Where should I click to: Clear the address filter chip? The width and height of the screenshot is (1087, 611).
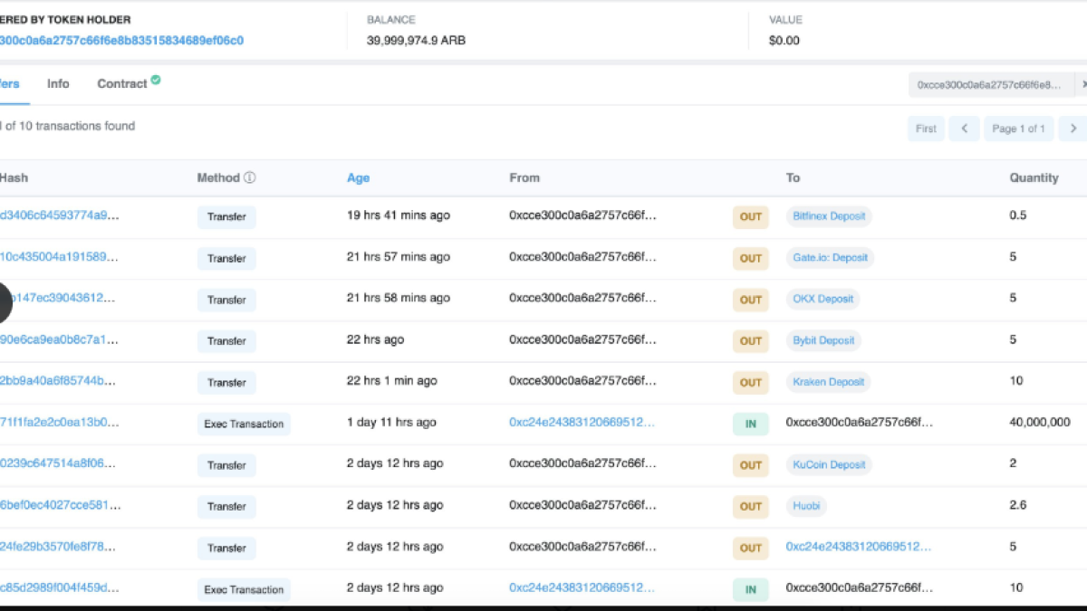(1082, 84)
